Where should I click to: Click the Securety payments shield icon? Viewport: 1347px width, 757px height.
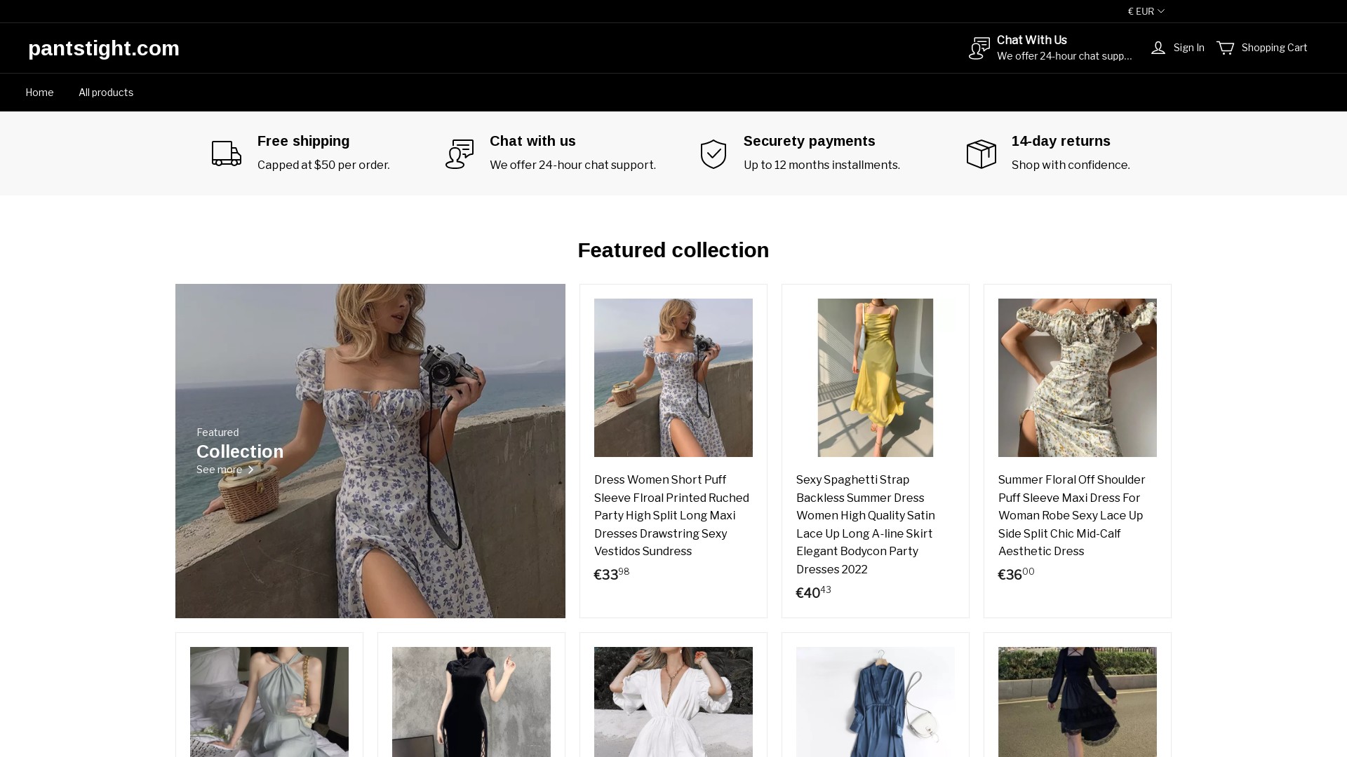tap(713, 154)
